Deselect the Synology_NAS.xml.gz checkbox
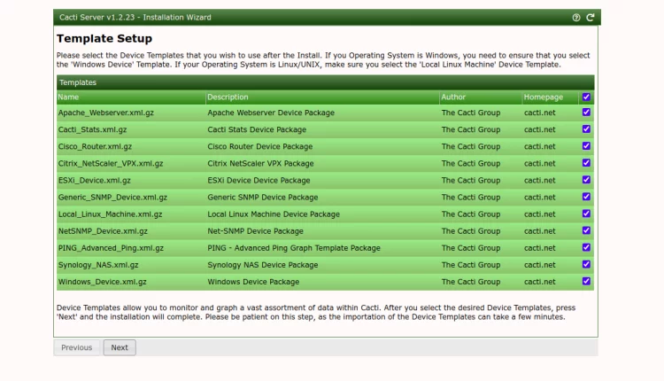The height and width of the screenshot is (381, 664). 586,264
